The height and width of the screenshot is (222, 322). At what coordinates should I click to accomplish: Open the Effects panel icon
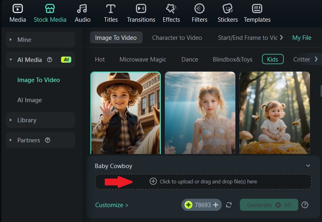pyautogui.click(x=171, y=8)
